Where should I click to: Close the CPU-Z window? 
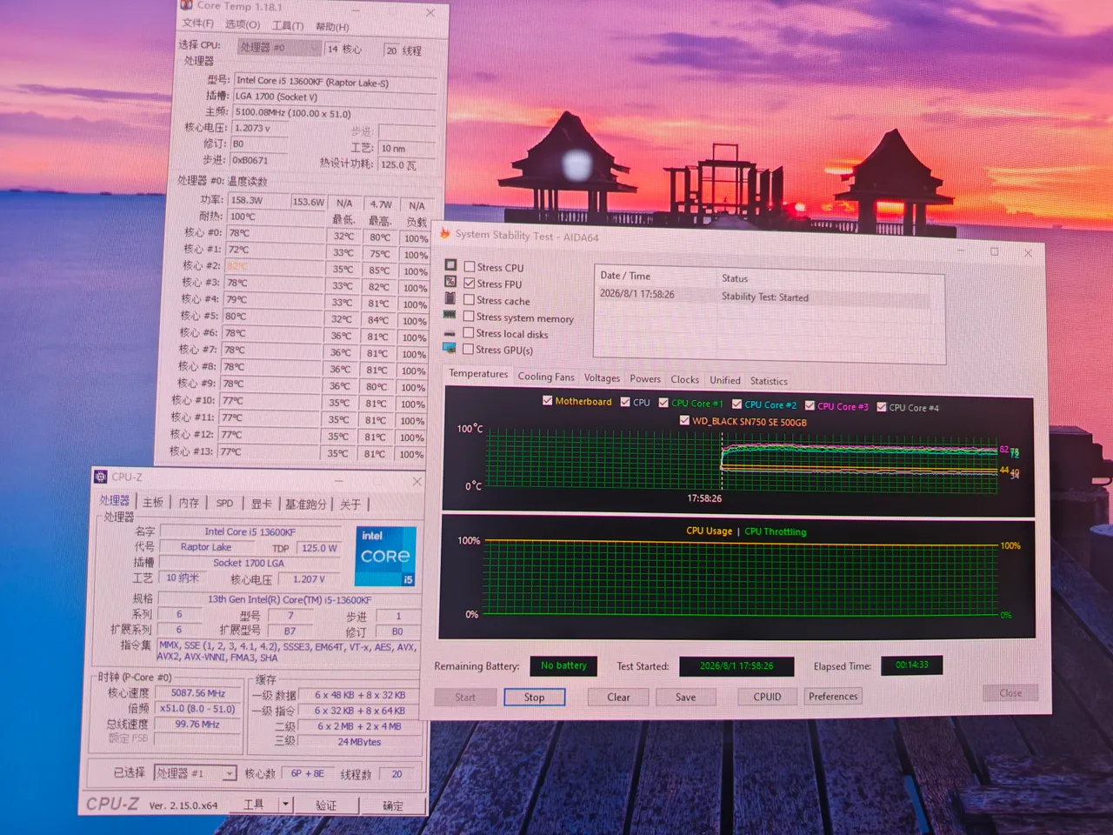tap(417, 481)
